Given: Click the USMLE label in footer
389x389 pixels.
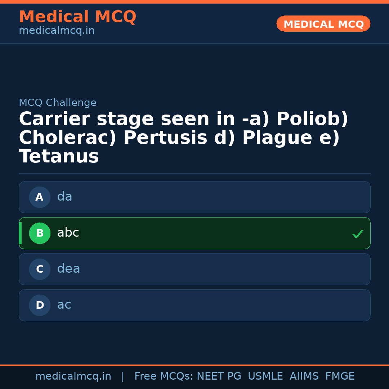Looking at the screenshot, I should (265, 376).
